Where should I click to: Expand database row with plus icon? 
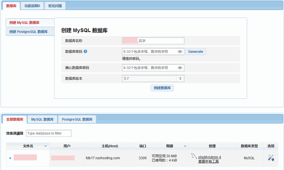click(x=10, y=158)
